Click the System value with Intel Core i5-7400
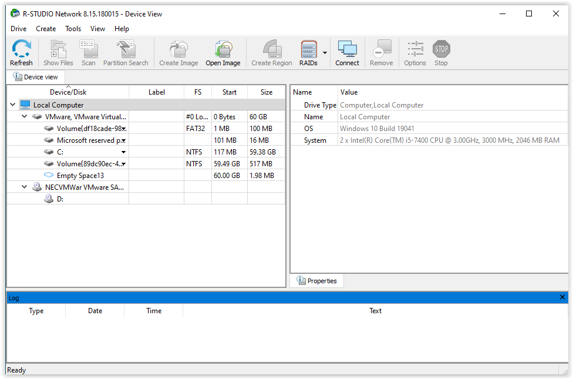This screenshot has width=573, height=379. 450,140
